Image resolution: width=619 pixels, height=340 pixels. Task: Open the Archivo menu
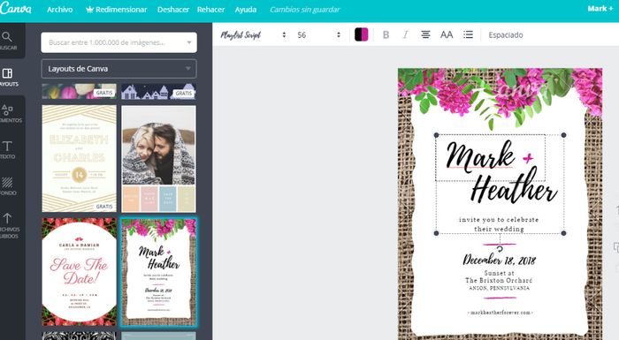click(59, 10)
